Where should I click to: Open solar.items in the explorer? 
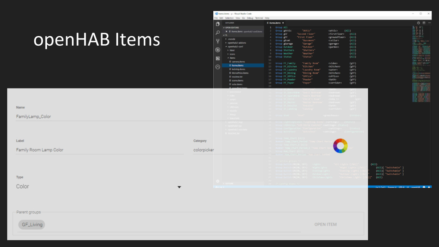(x=244, y=84)
